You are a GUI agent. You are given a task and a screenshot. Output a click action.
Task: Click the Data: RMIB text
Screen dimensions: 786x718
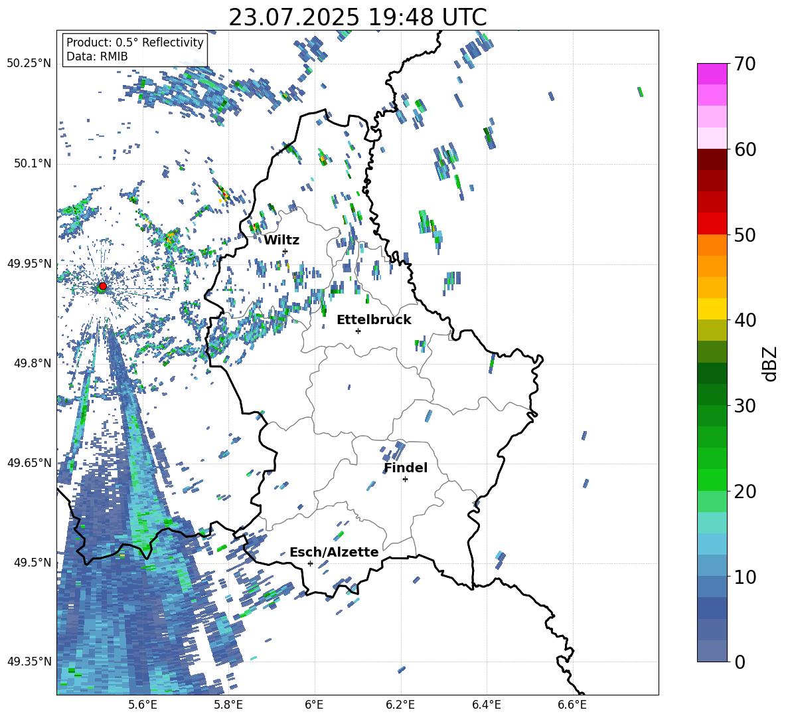tap(97, 56)
